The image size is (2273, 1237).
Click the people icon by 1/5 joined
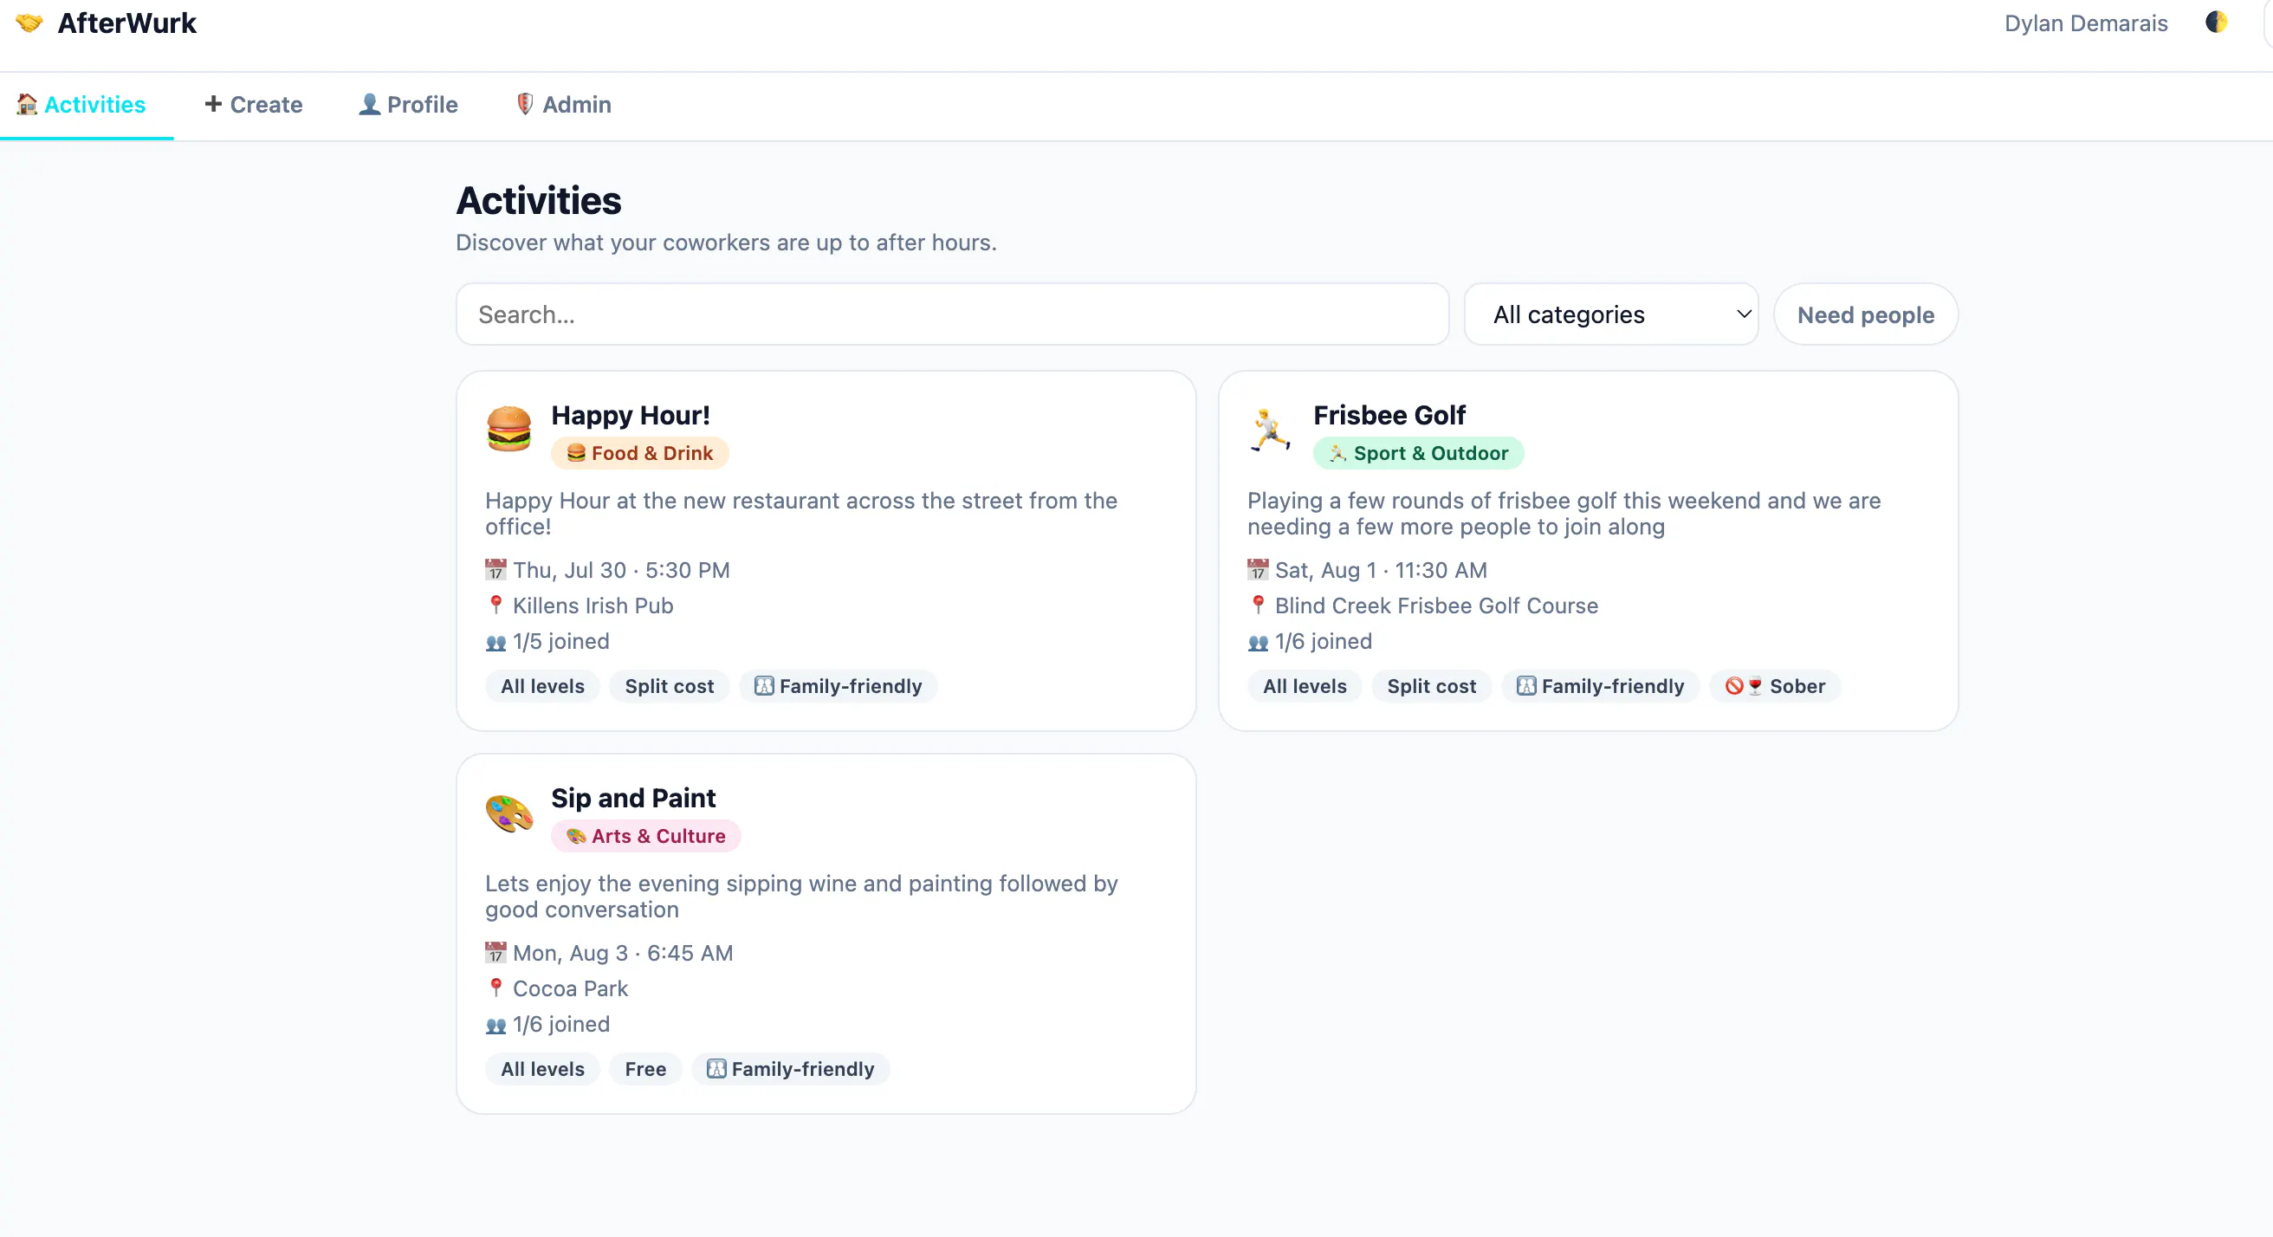pos(495,643)
